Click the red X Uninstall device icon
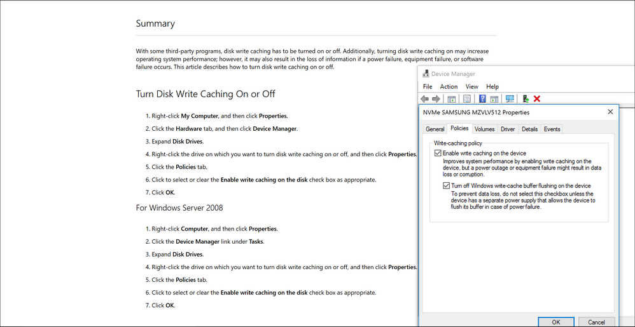Image resolution: width=635 pixels, height=327 pixels. pyautogui.click(x=537, y=99)
